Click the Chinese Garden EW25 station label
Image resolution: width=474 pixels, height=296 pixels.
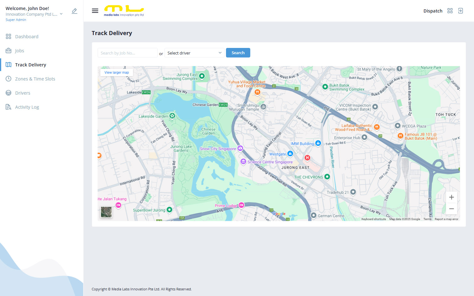[210, 105]
